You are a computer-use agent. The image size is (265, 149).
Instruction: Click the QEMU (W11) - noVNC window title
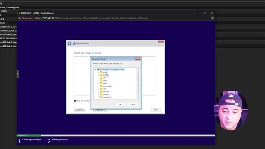pos(37,13)
